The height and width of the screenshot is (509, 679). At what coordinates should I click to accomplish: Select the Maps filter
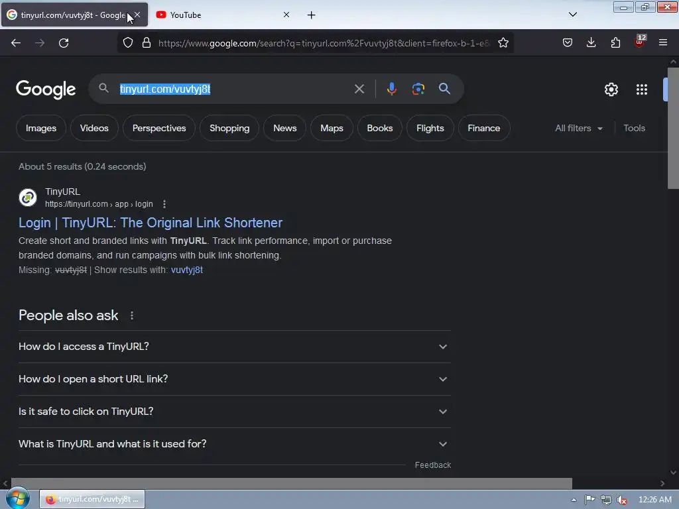coord(332,128)
